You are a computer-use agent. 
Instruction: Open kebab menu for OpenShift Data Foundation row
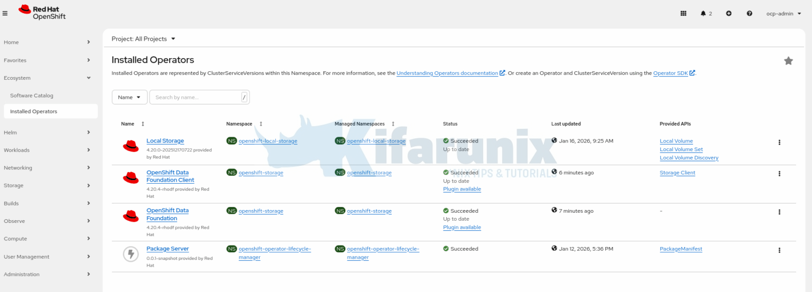779,212
